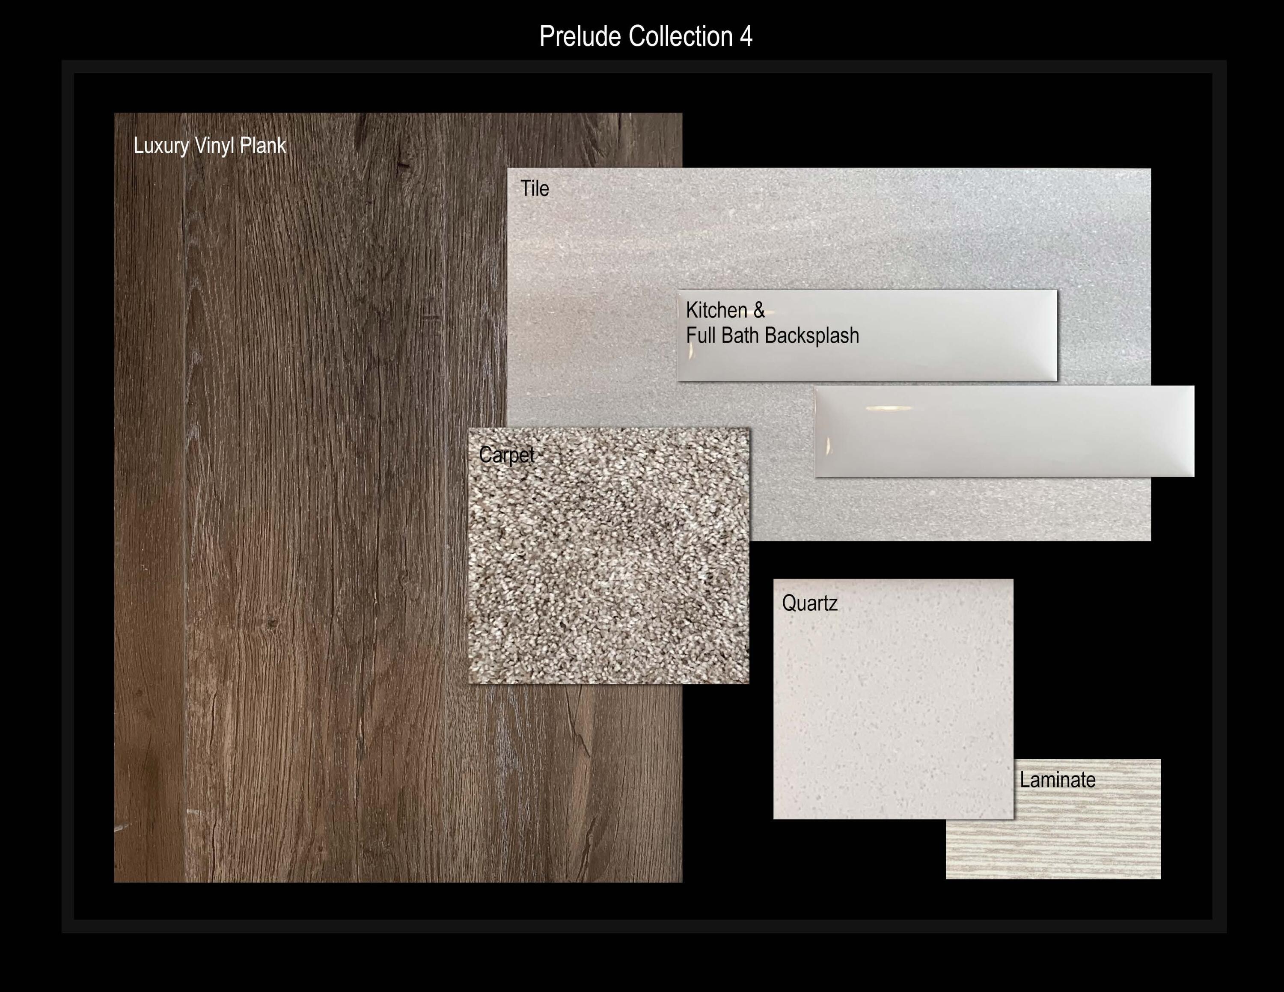The height and width of the screenshot is (992, 1284).
Task: Click the Tile label text
Action: pos(535,189)
